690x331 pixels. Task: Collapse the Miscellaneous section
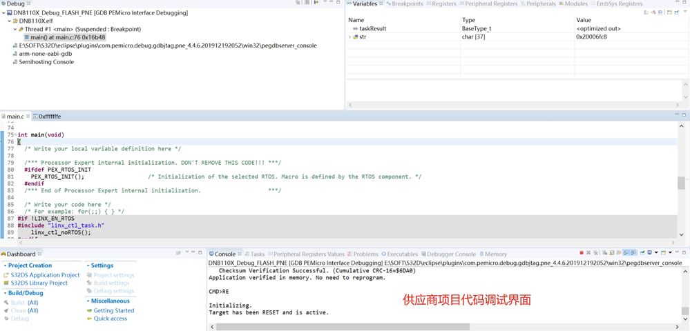tap(88, 301)
